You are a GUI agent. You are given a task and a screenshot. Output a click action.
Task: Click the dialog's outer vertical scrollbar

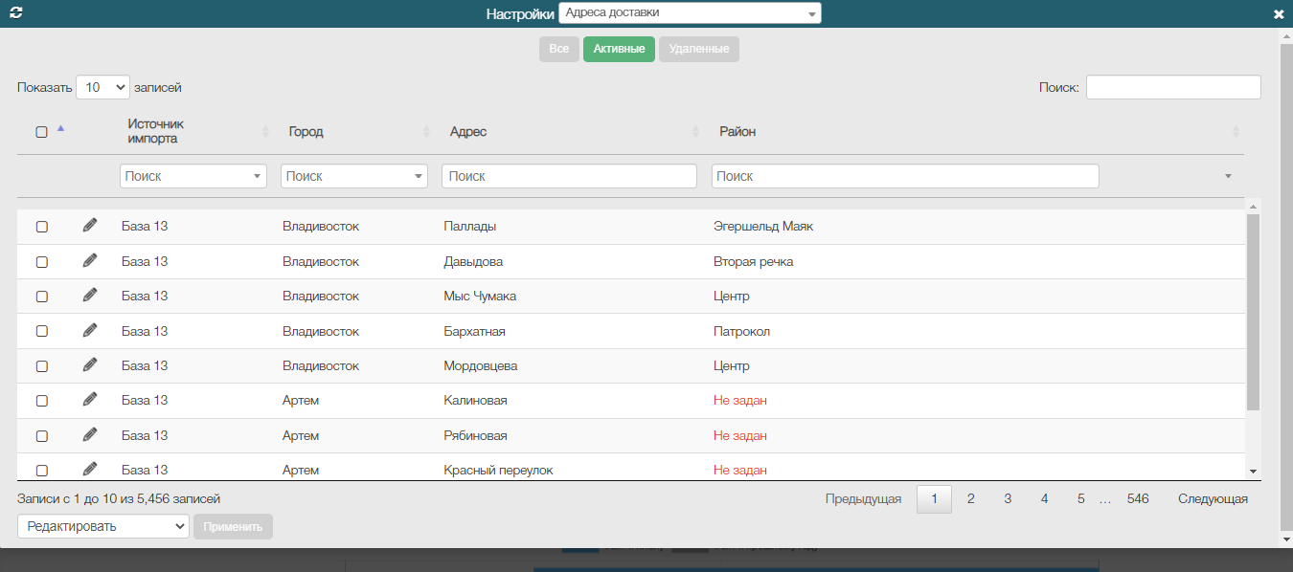(x=1286, y=287)
